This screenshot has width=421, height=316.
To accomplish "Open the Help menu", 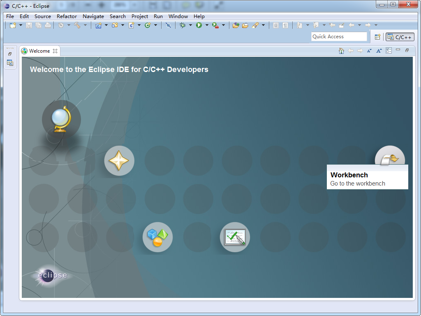I will point(199,16).
